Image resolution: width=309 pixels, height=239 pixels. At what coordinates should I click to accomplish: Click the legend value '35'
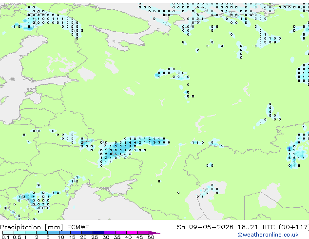point(117,237)
